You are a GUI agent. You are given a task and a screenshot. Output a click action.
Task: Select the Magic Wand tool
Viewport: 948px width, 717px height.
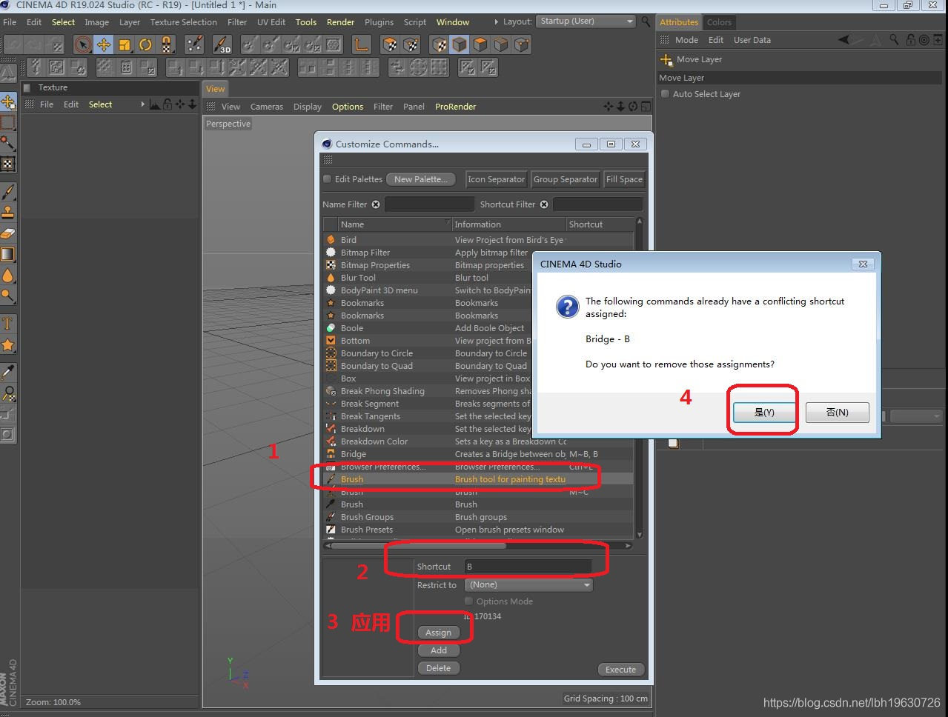7,143
